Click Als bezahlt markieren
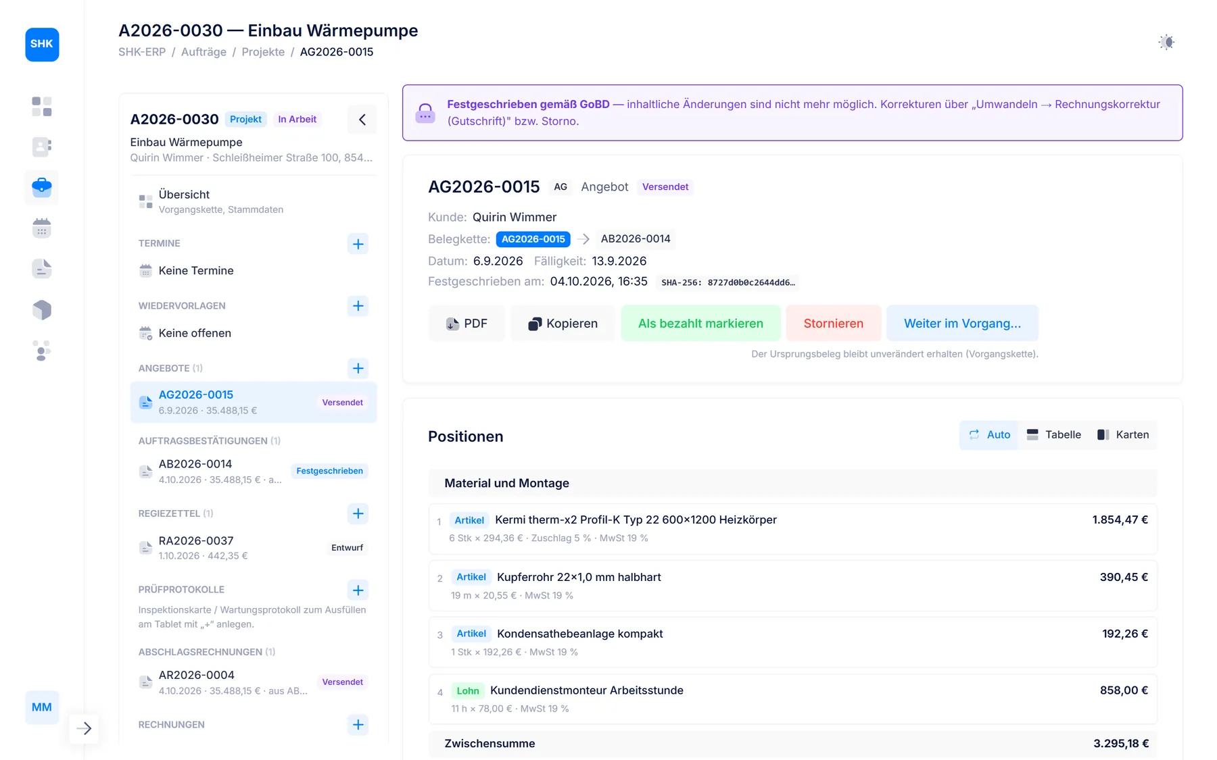This screenshot has width=1217, height=760. click(700, 324)
